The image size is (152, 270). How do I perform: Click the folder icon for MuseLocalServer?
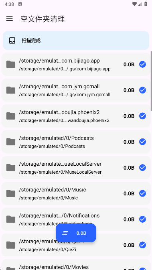point(11,168)
